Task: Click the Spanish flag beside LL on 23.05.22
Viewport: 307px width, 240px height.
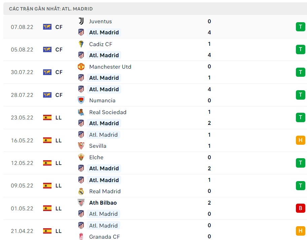Action: [x=47, y=117]
